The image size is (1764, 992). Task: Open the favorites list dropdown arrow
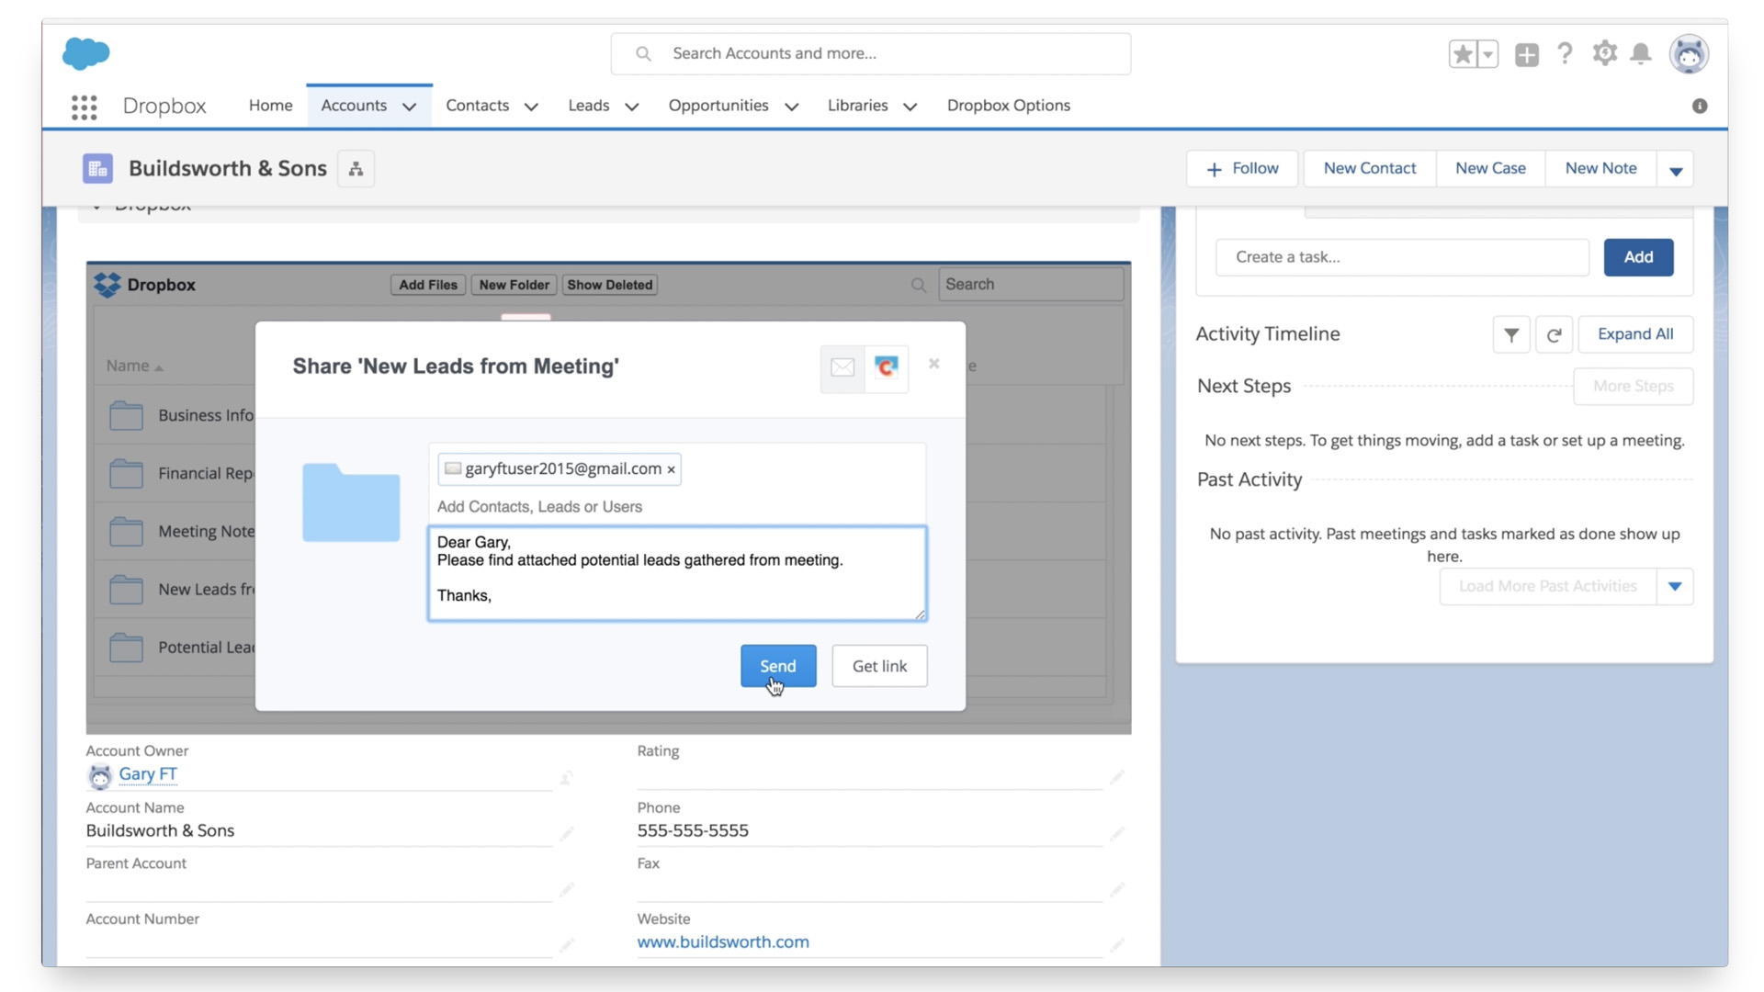[x=1487, y=54]
